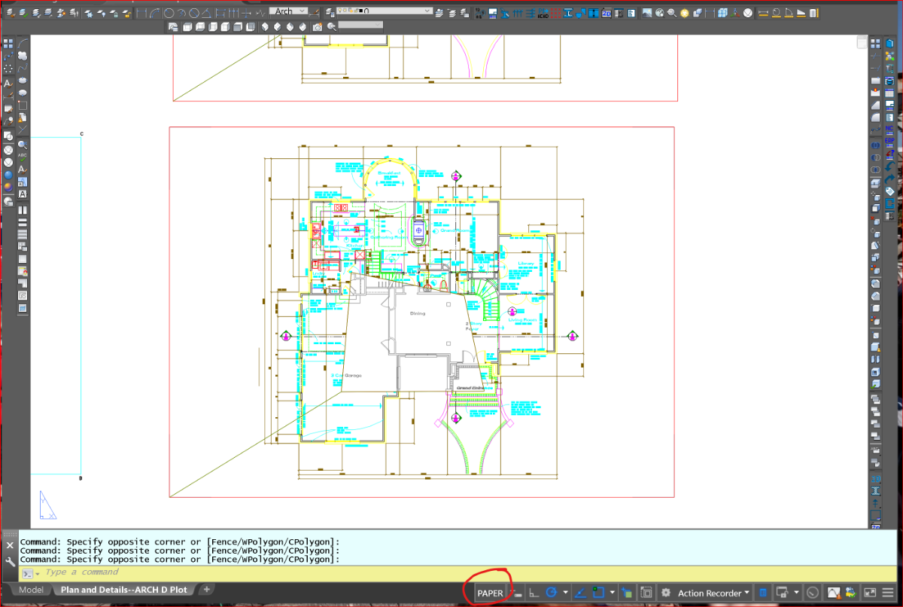
Task: Open the Arch dimension style dropdown
Action: click(289, 11)
